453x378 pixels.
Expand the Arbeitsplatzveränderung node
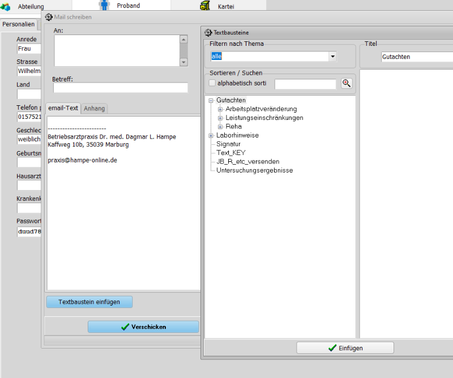click(220, 109)
